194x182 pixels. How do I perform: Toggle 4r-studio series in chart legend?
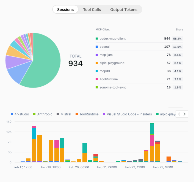20,114
